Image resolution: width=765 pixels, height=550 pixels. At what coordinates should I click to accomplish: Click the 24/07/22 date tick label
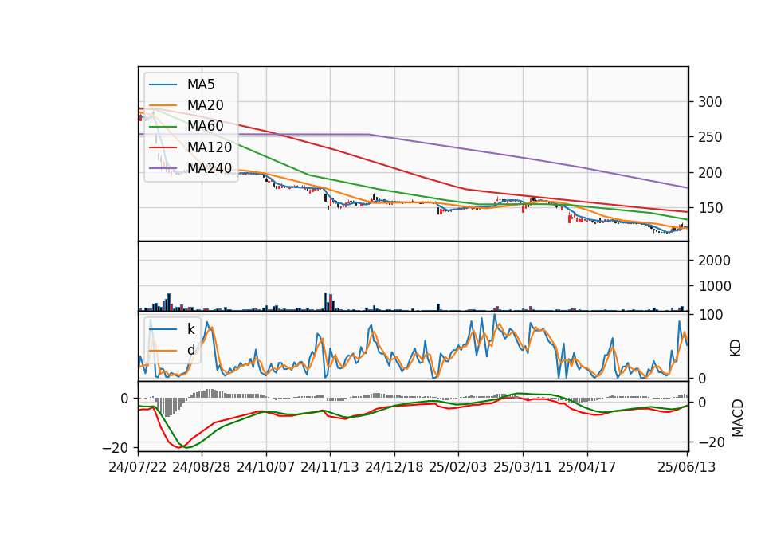click(x=138, y=467)
